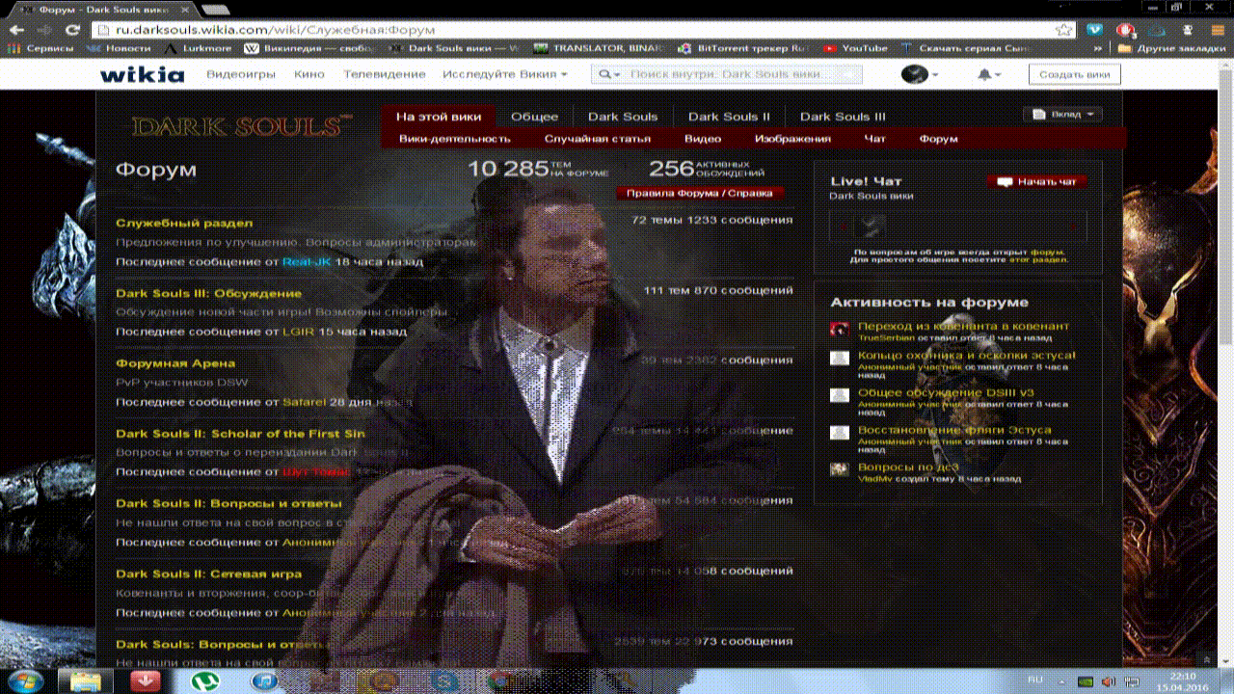1234x694 pixels.
Task: Open Правила Форума / Справка
Action: coord(699,193)
